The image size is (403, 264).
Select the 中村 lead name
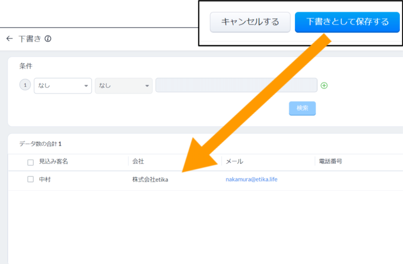(x=45, y=179)
